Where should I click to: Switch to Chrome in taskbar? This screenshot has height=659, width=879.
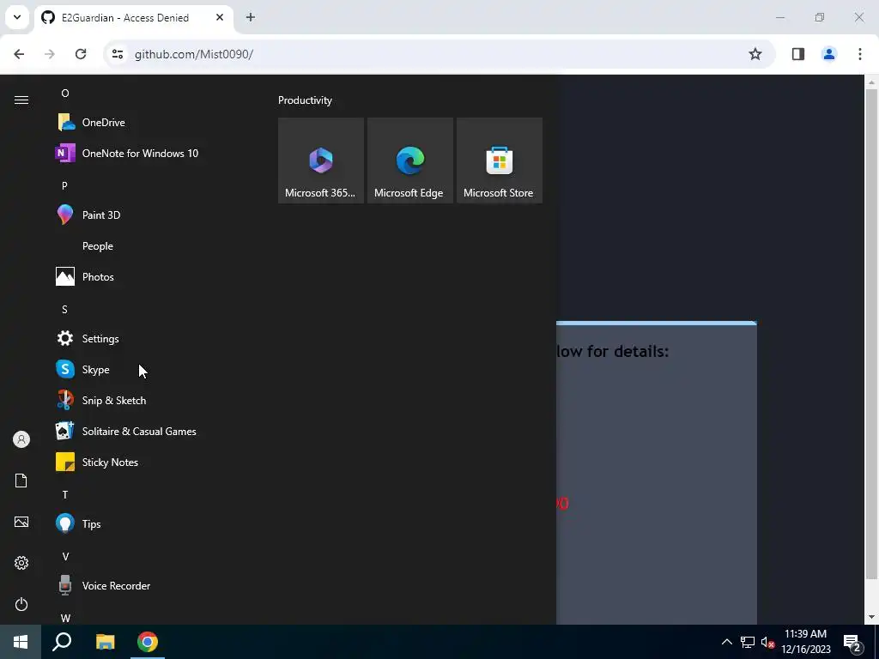click(x=148, y=642)
